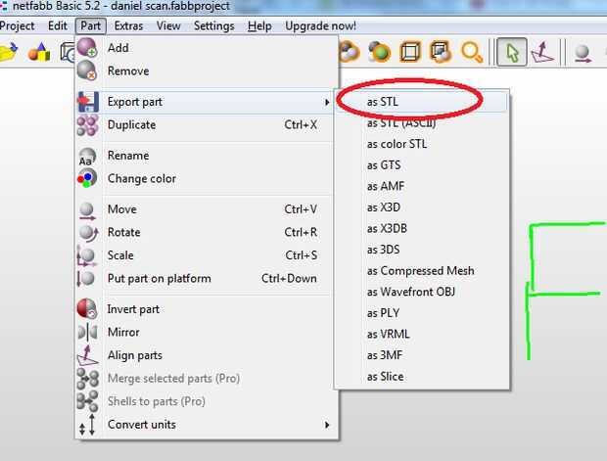607x461 pixels.
Task: Click the Export part floppy disk icon
Action: pos(88,102)
